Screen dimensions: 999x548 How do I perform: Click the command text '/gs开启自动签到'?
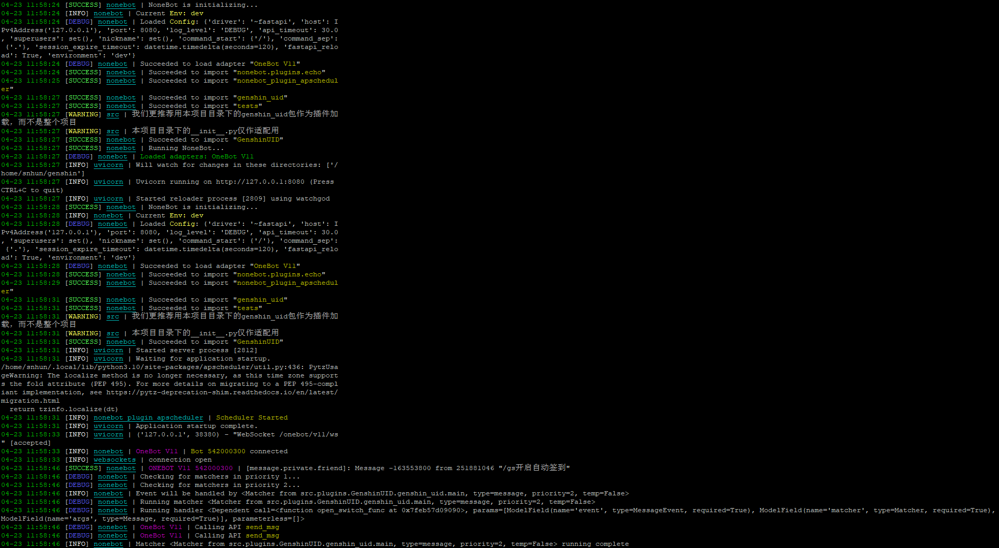pos(534,467)
